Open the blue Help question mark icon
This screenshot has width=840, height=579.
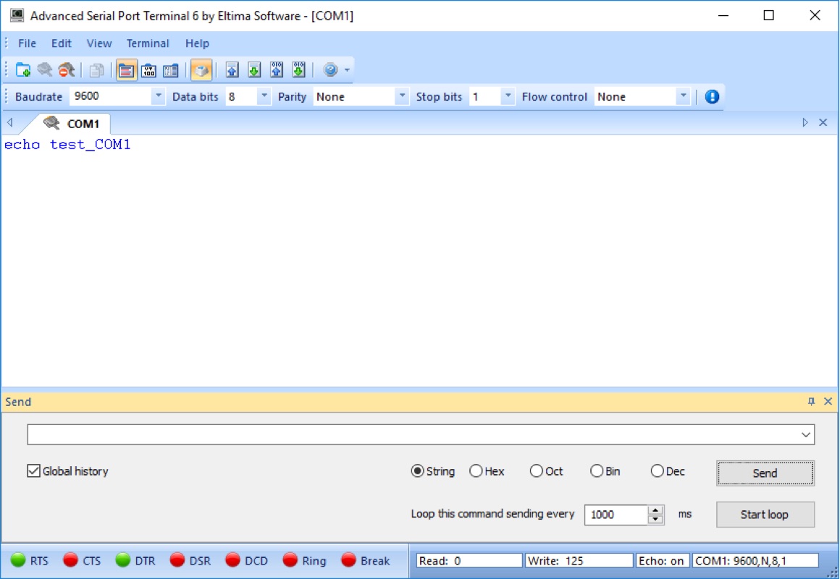pyautogui.click(x=330, y=70)
